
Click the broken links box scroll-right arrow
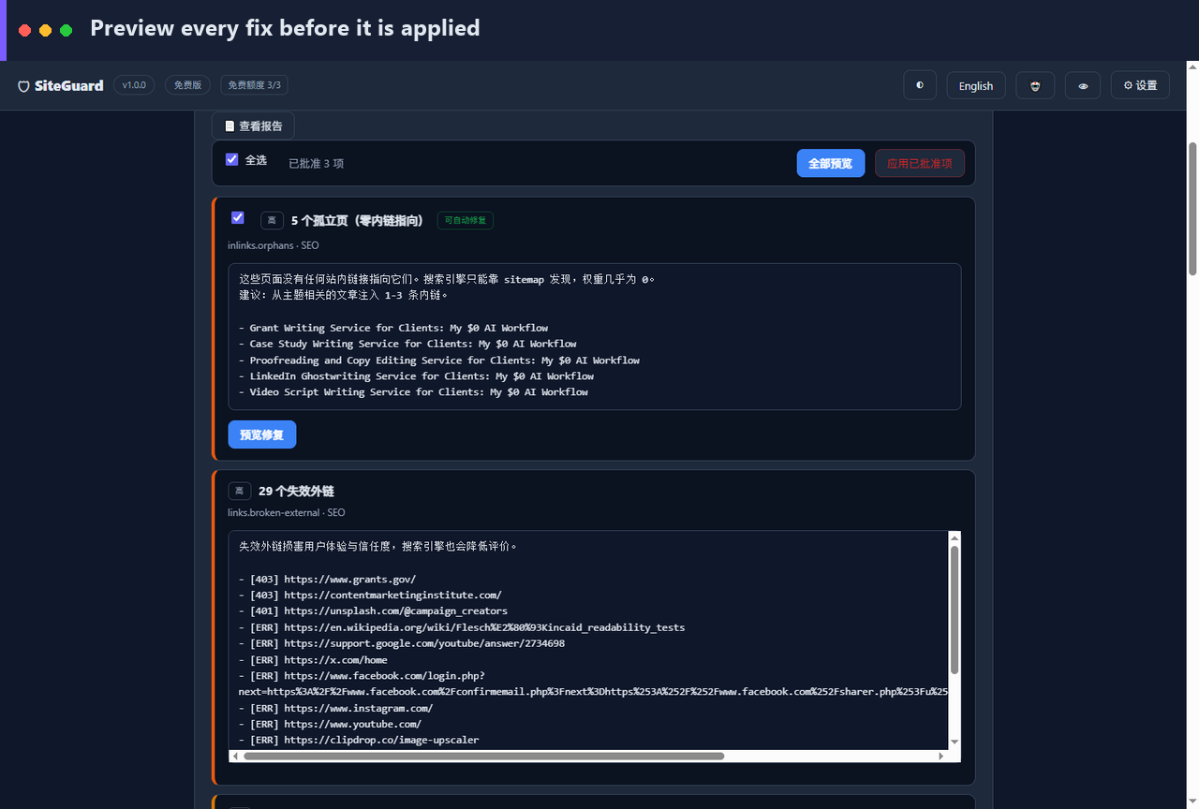(x=941, y=756)
